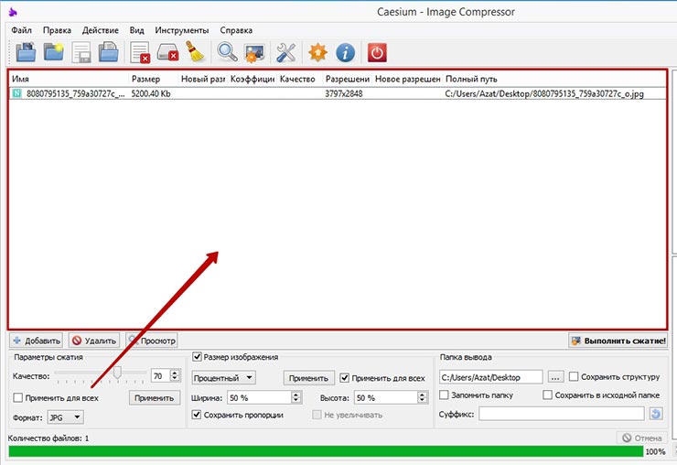Expand the 'Процентный' resize mode dropdown
Screen dimensions: 677x465
tap(223, 377)
